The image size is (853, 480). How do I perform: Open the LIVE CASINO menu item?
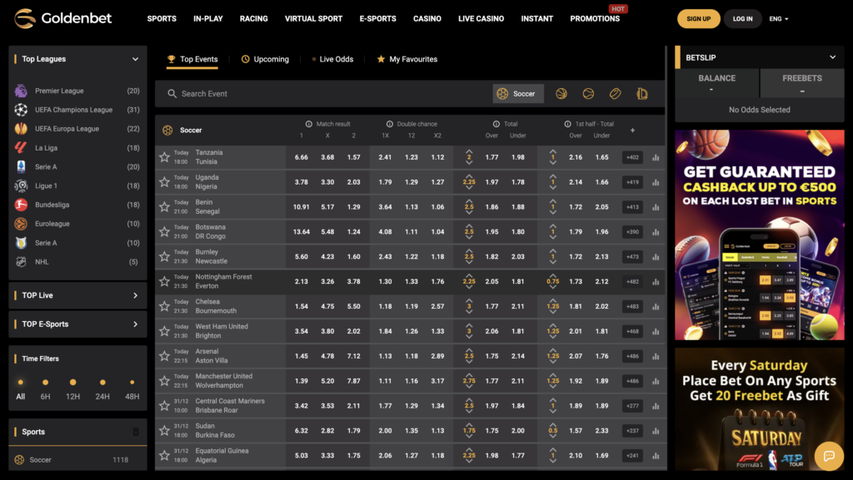481,17
